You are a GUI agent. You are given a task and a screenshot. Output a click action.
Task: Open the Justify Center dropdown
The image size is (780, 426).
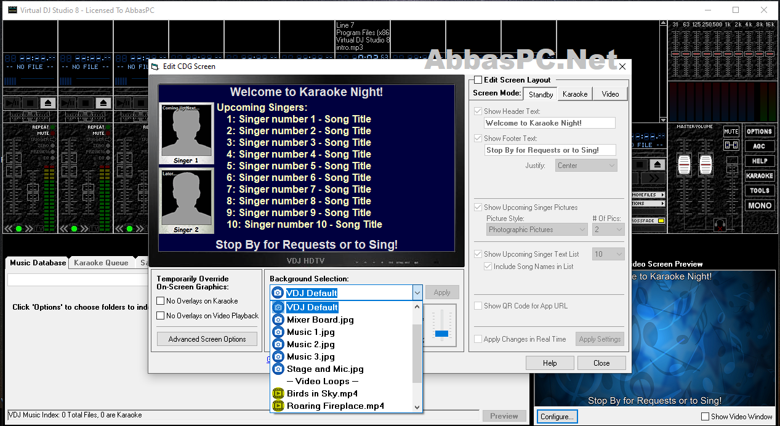[586, 166]
